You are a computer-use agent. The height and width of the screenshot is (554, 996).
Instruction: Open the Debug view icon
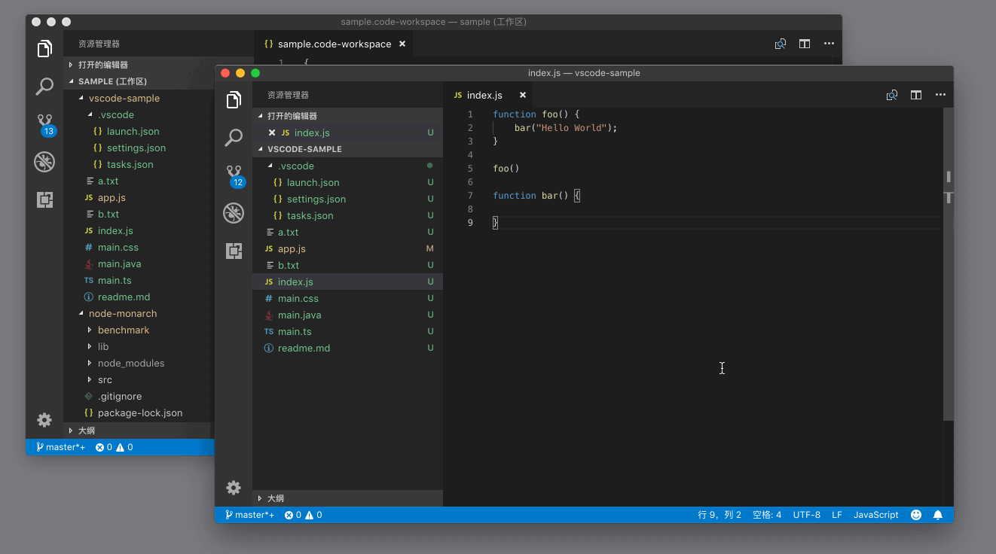(234, 213)
